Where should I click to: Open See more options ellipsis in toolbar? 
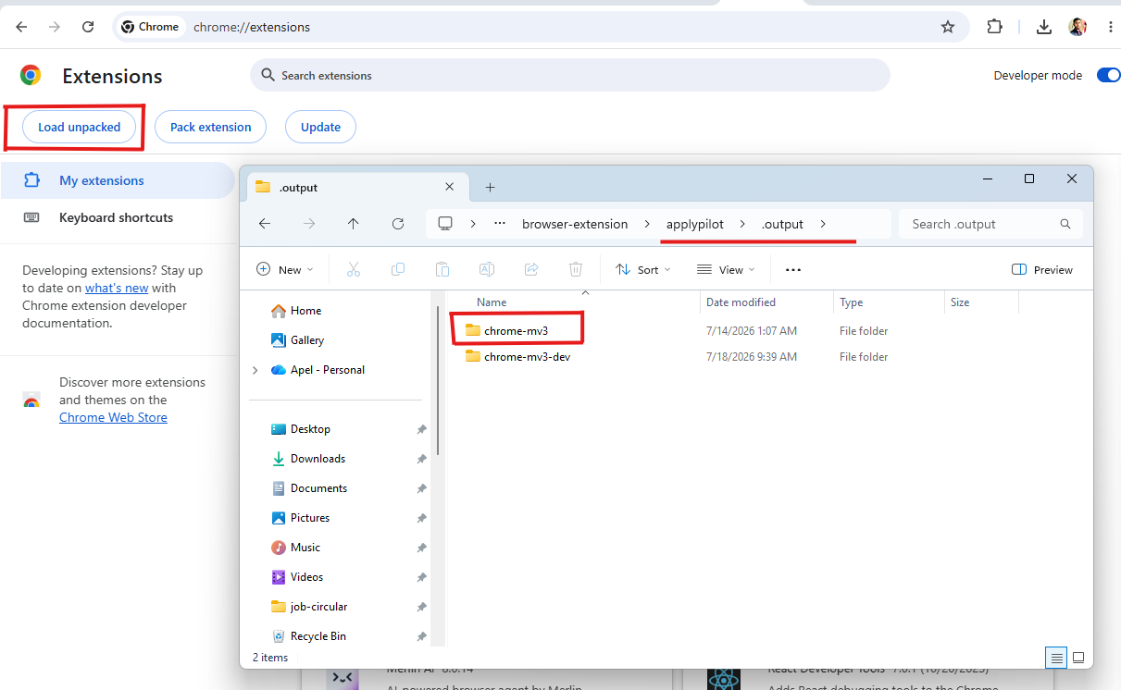point(793,269)
